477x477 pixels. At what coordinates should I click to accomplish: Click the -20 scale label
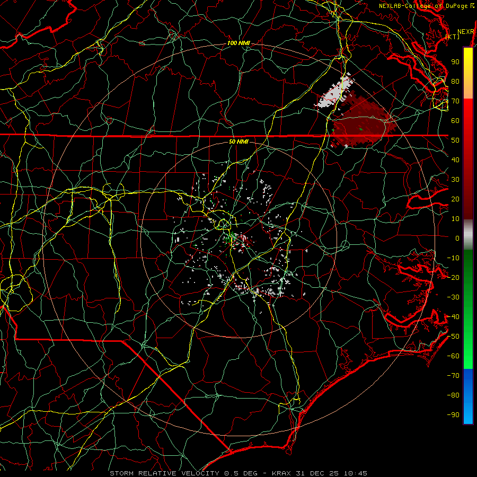coord(453,277)
